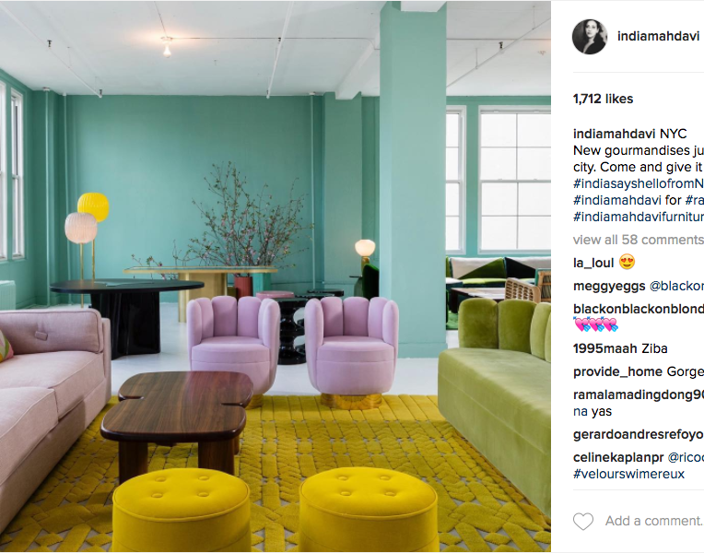Viewport: 704px width, 553px height.
Task: Open blackonblackonblond… commenter profile
Action: (639, 309)
